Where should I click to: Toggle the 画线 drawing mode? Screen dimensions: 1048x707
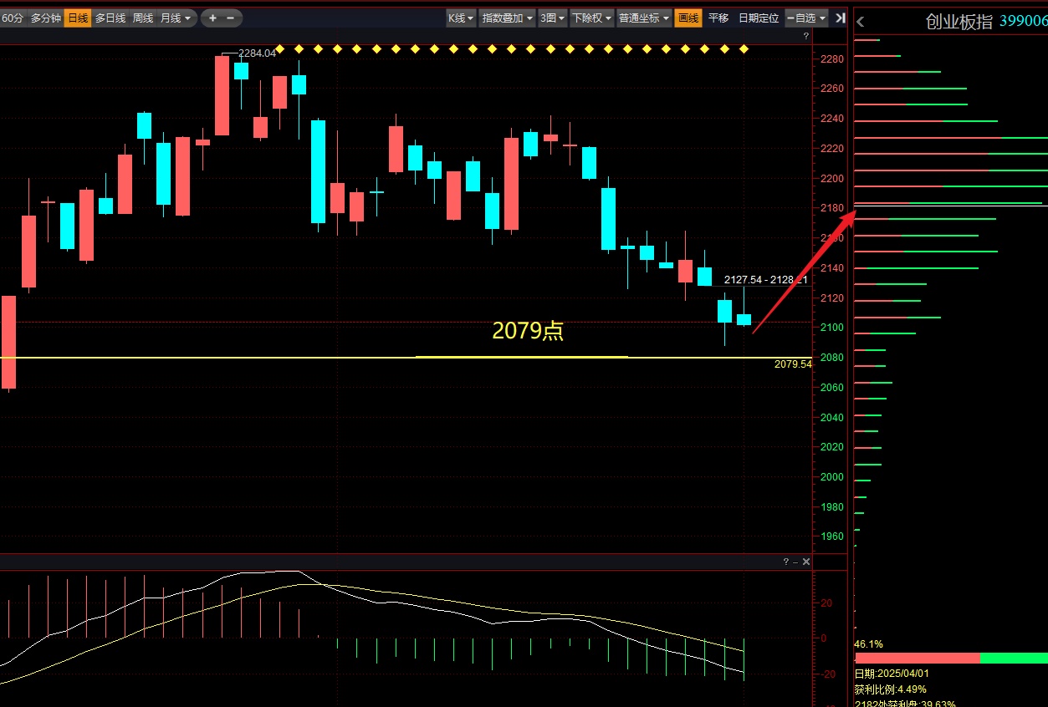pyautogui.click(x=688, y=18)
